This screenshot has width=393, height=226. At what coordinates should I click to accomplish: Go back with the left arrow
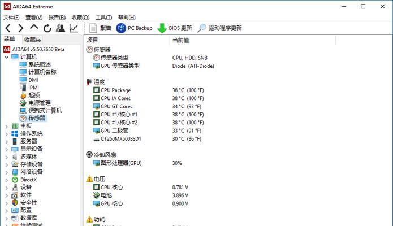tap(8, 28)
